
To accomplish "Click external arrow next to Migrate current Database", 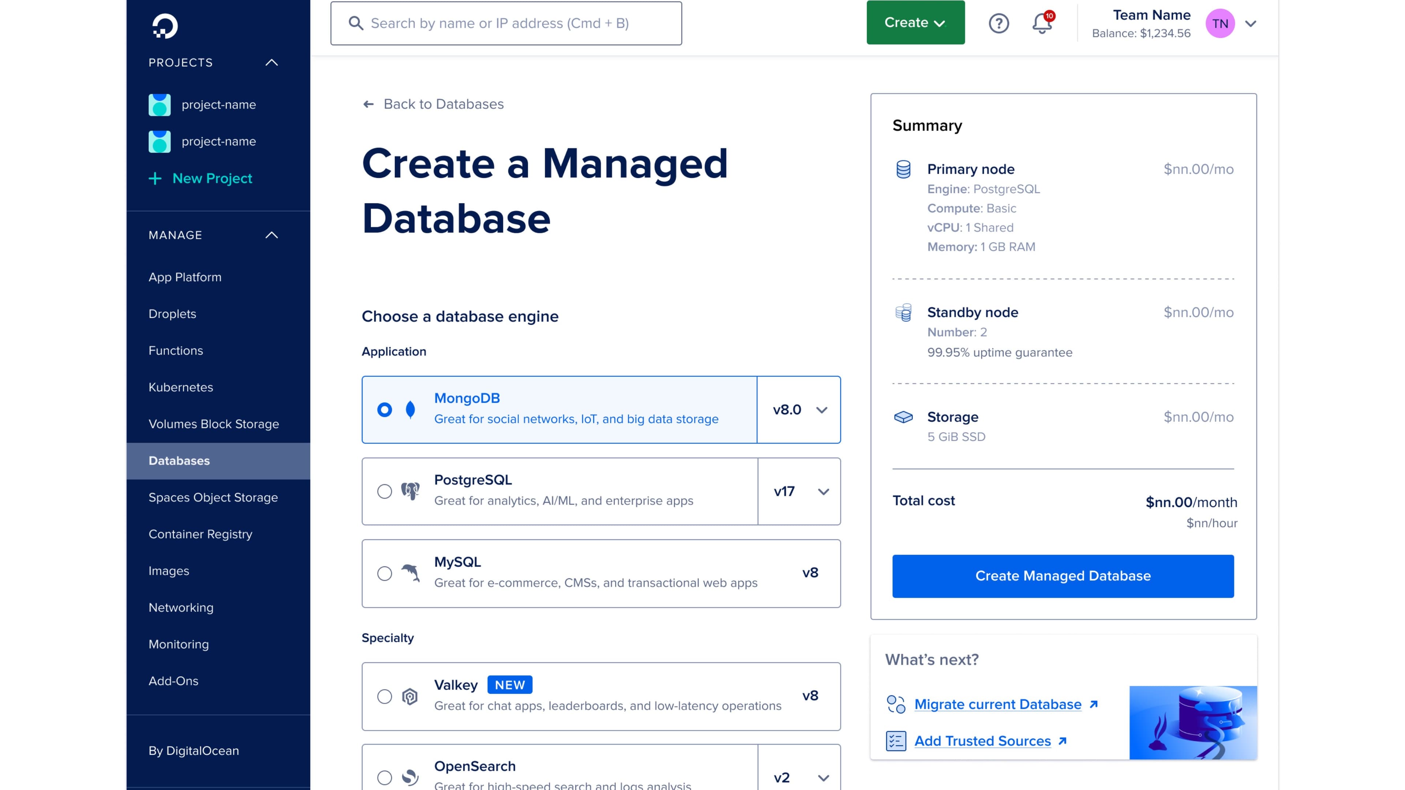I will coord(1094,704).
